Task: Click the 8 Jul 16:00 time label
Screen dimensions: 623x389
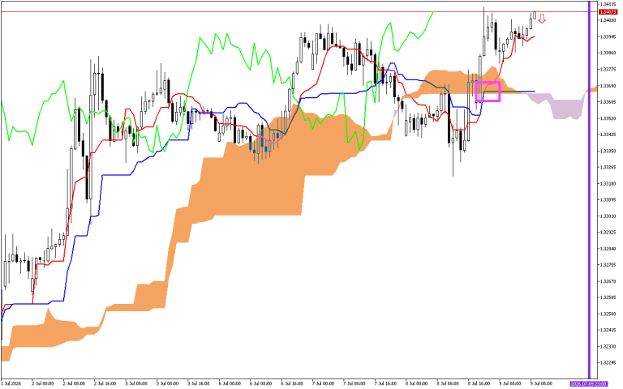Action: 479,383
